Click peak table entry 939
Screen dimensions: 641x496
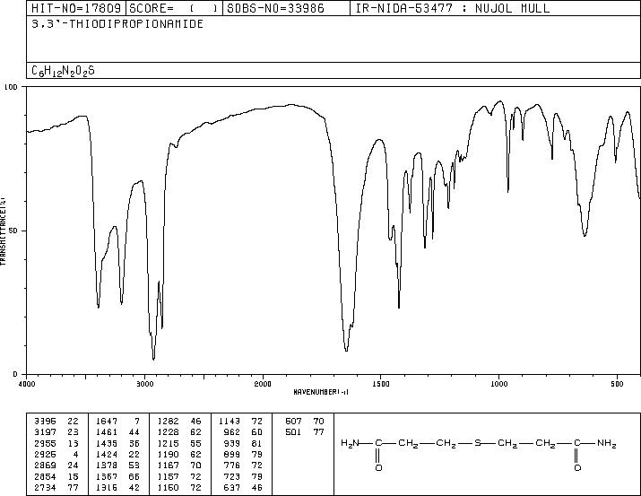232,443
